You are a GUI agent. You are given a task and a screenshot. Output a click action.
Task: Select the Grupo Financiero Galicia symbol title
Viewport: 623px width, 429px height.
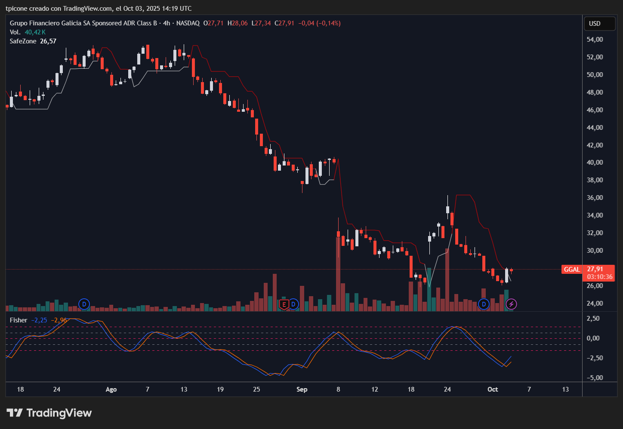(x=83, y=23)
